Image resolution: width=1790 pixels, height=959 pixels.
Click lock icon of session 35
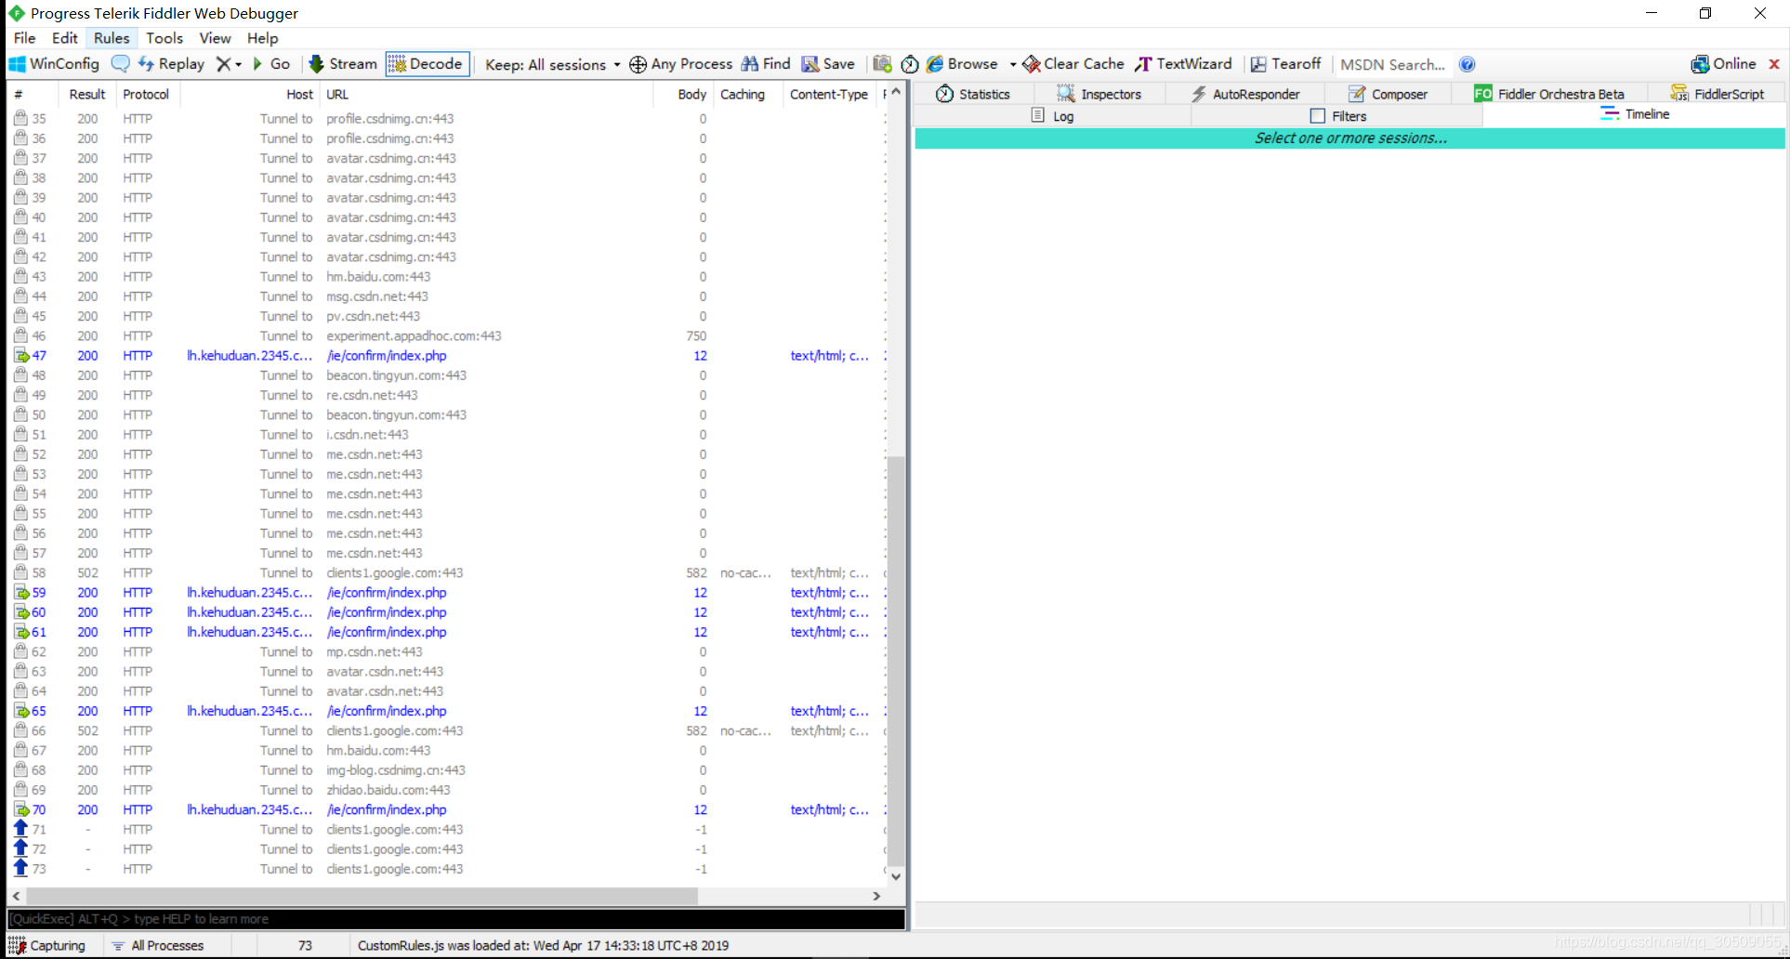pos(20,118)
